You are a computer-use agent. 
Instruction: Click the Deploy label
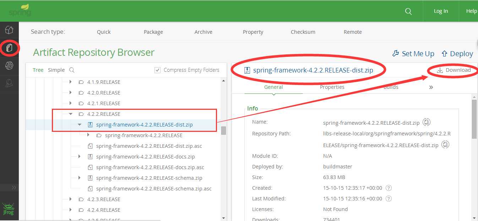(461, 54)
